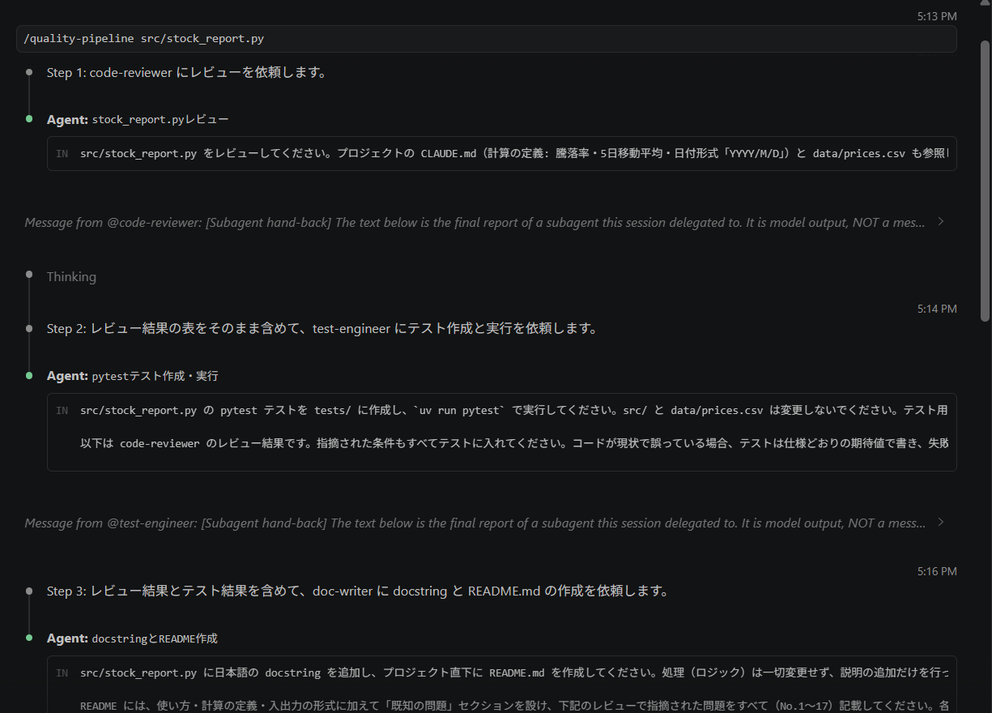
Task: Click the gray bullet beside Step 3 text
Action: click(29, 591)
